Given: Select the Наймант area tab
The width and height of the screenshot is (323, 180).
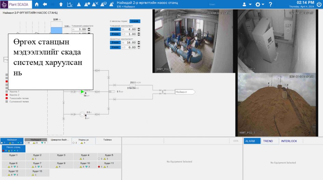Looking at the screenshot, I should (x=12, y=141).
